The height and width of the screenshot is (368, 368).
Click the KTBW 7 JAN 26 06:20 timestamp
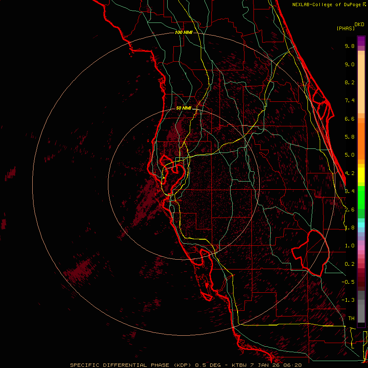[267, 365]
